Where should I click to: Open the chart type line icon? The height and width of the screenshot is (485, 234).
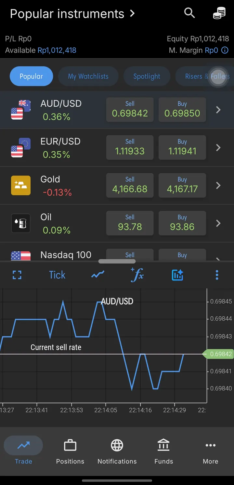coord(97,275)
